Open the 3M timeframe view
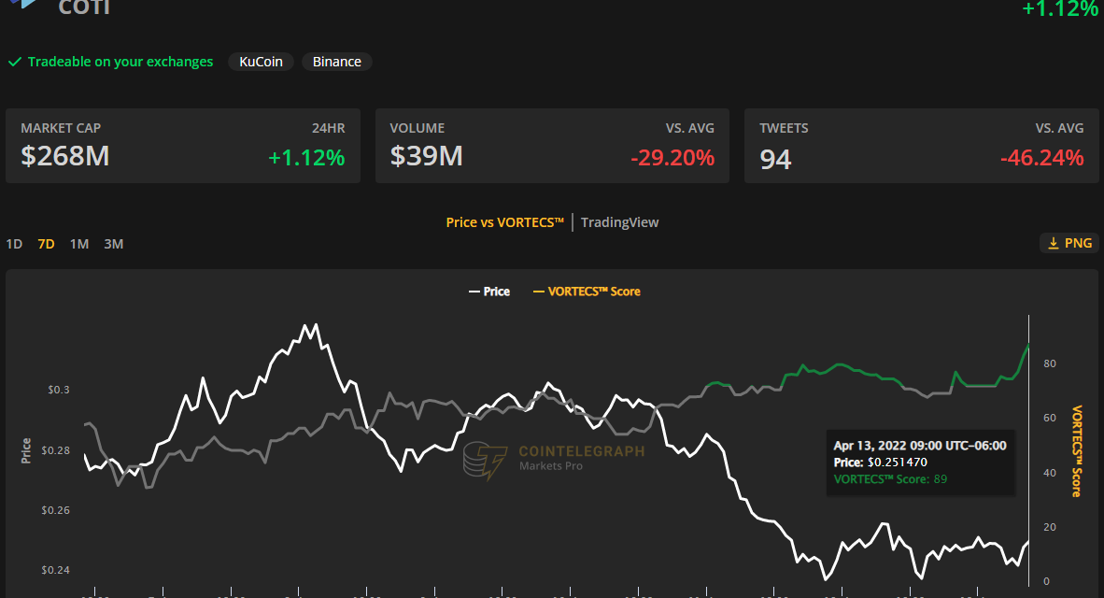The width and height of the screenshot is (1104, 598). 113,243
